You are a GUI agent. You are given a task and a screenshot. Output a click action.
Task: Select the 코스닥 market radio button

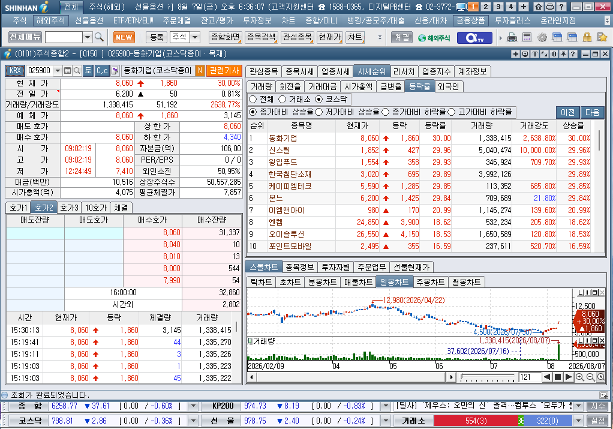(x=319, y=100)
